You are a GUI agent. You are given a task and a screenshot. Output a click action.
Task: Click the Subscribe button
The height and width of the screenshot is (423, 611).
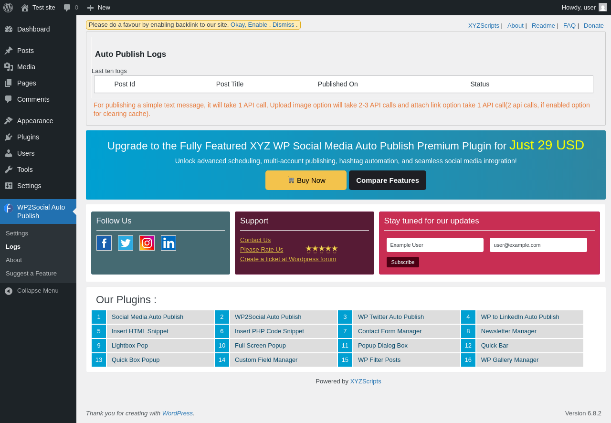point(403,262)
